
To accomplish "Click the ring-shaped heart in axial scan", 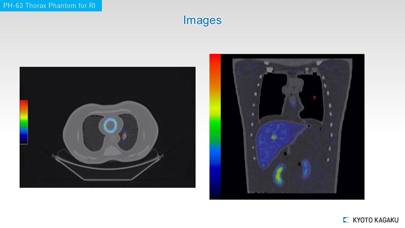I will (110, 125).
